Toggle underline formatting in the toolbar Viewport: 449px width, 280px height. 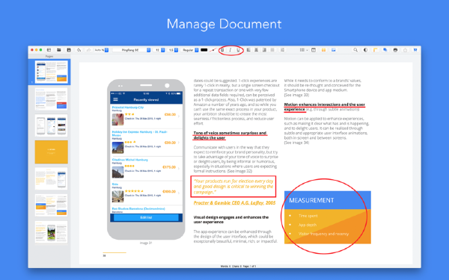(x=238, y=50)
